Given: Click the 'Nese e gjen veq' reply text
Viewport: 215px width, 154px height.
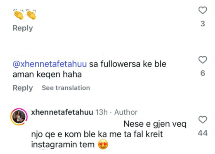Looking at the screenshot, I should (155, 123).
